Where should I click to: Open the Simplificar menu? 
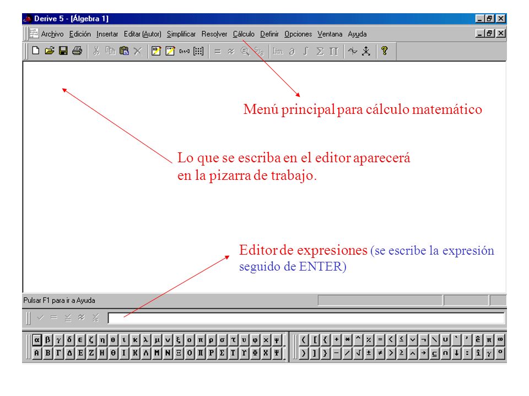181,34
